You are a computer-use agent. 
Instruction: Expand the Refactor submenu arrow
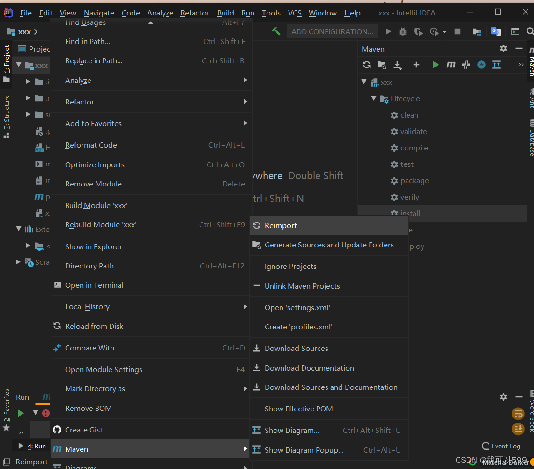point(245,101)
